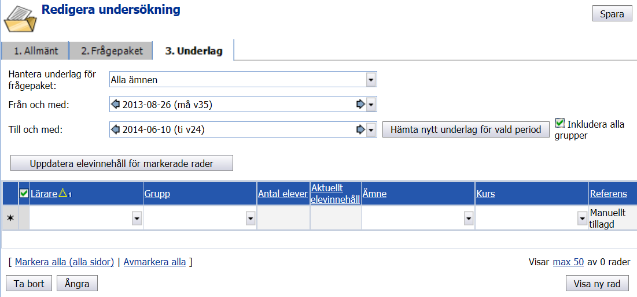
Task: Click the Alla ämnen field value
Action: (x=134, y=80)
